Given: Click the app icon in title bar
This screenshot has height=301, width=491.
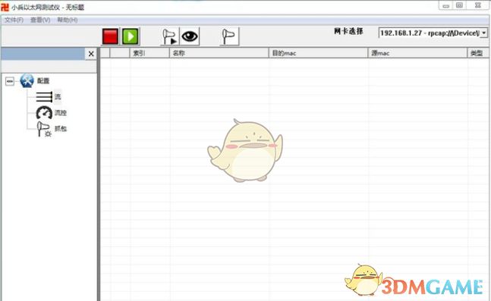Looking at the screenshot, I should (5, 7).
